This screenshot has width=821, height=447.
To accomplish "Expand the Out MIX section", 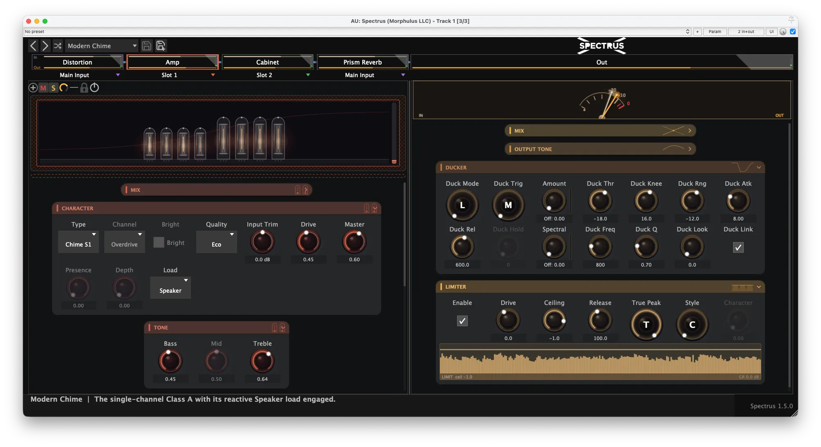I will coord(600,131).
